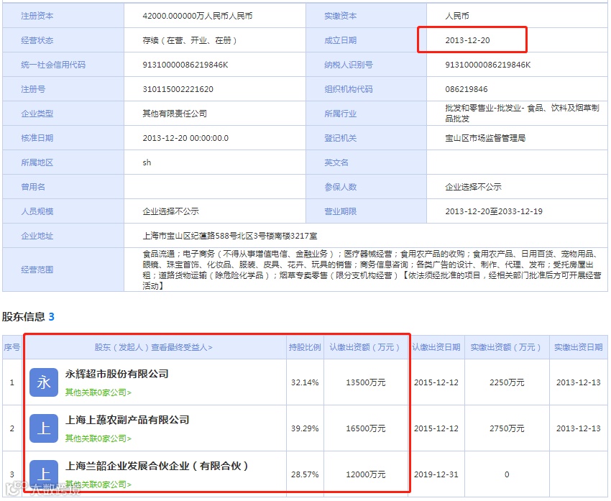Click the 认缴出资日期 column header
The image size is (611, 501).
(x=436, y=347)
